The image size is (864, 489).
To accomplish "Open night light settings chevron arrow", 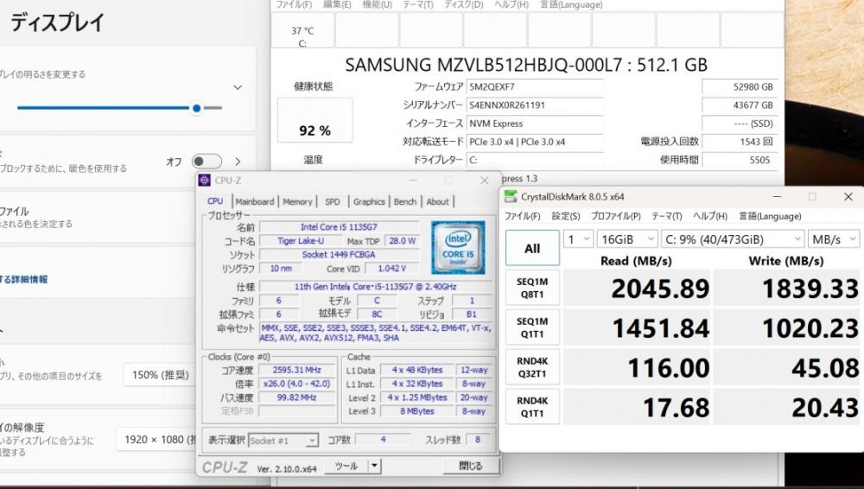I will coord(238,162).
